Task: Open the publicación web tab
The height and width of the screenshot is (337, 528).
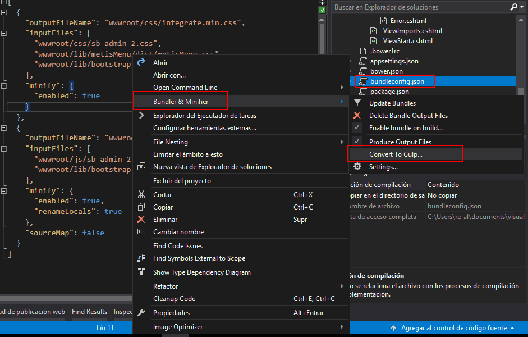Action: [x=33, y=312]
